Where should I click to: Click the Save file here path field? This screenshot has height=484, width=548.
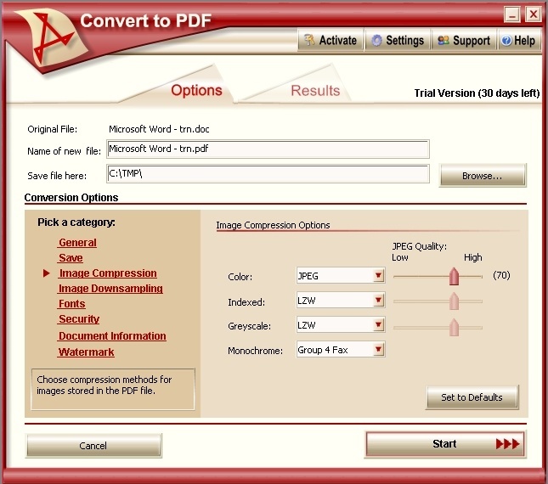268,173
